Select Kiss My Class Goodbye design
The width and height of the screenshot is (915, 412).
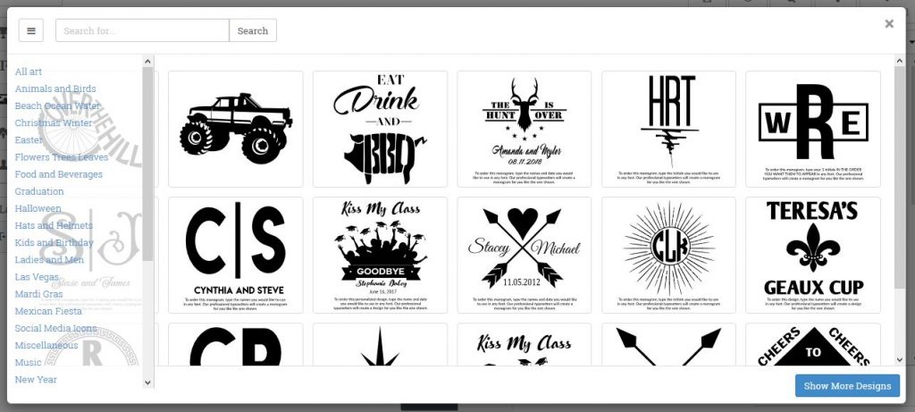tap(380, 255)
